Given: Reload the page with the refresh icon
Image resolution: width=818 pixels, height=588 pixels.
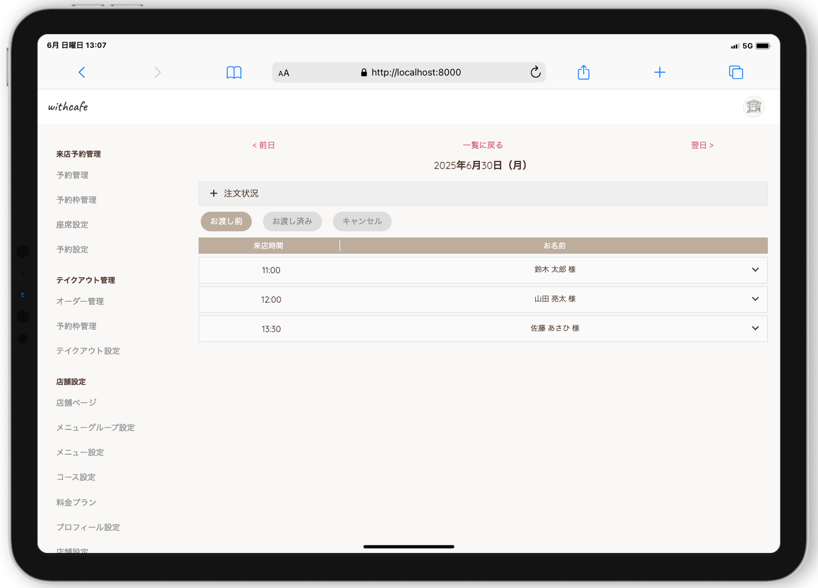Looking at the screenshot, I should point(536,72).
